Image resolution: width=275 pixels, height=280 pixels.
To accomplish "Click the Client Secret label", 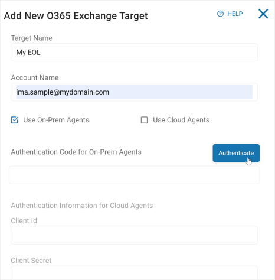I will [x=31, y=261].
